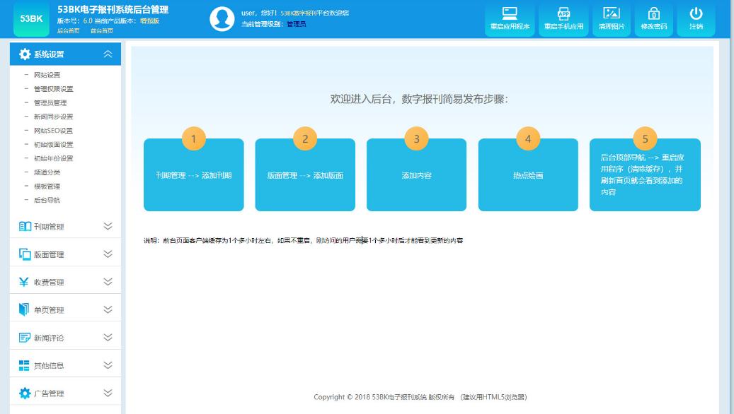Click the 管理员 level link in header
734x414 pixels.
point(295,22)
